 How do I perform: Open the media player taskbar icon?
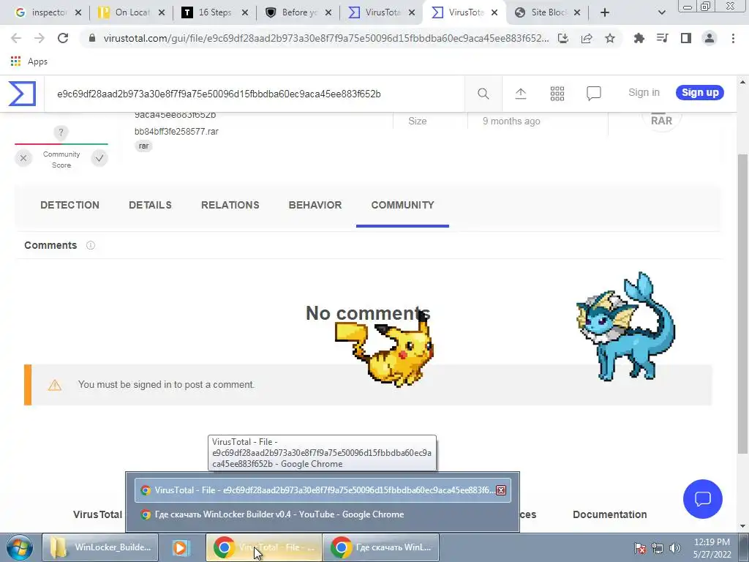click(181, 547)
